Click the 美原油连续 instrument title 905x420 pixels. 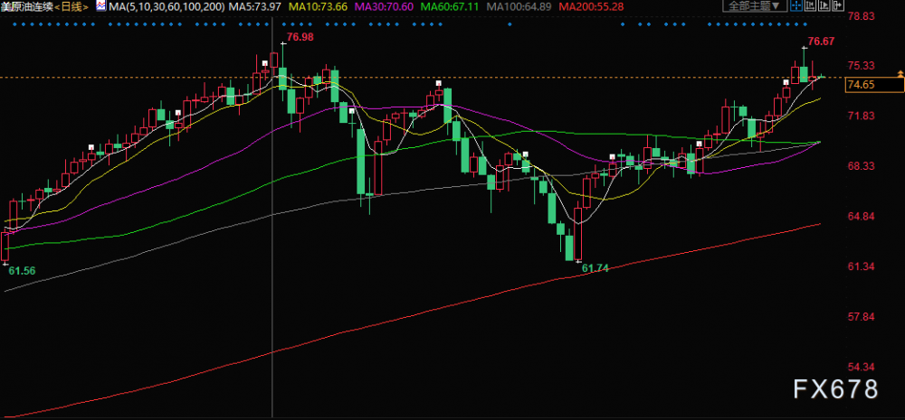pyautogui.click(x=28, y=7)
